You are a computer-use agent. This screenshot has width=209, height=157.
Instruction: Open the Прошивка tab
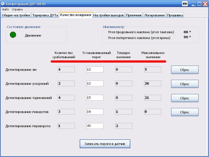click(175, 15)
